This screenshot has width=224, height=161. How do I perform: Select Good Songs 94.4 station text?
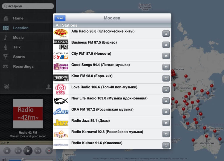coord(101,65)
